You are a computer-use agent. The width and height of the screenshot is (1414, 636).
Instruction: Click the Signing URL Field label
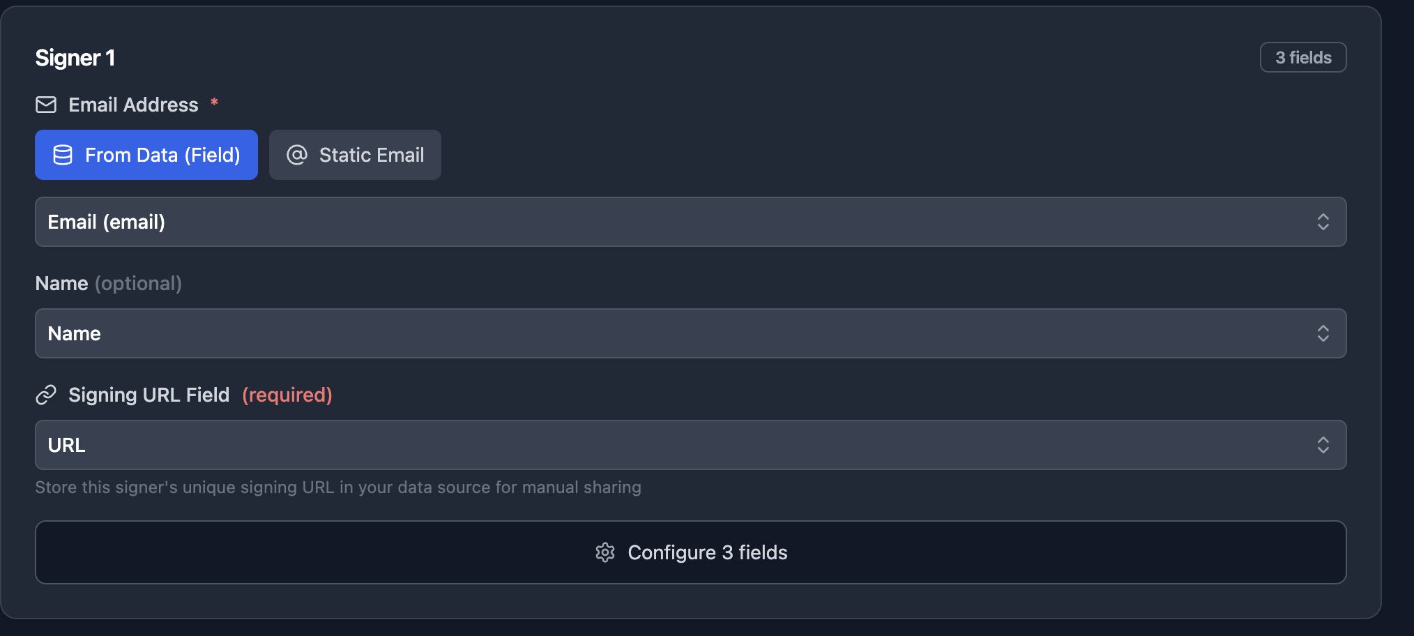(x=149, y=395)
